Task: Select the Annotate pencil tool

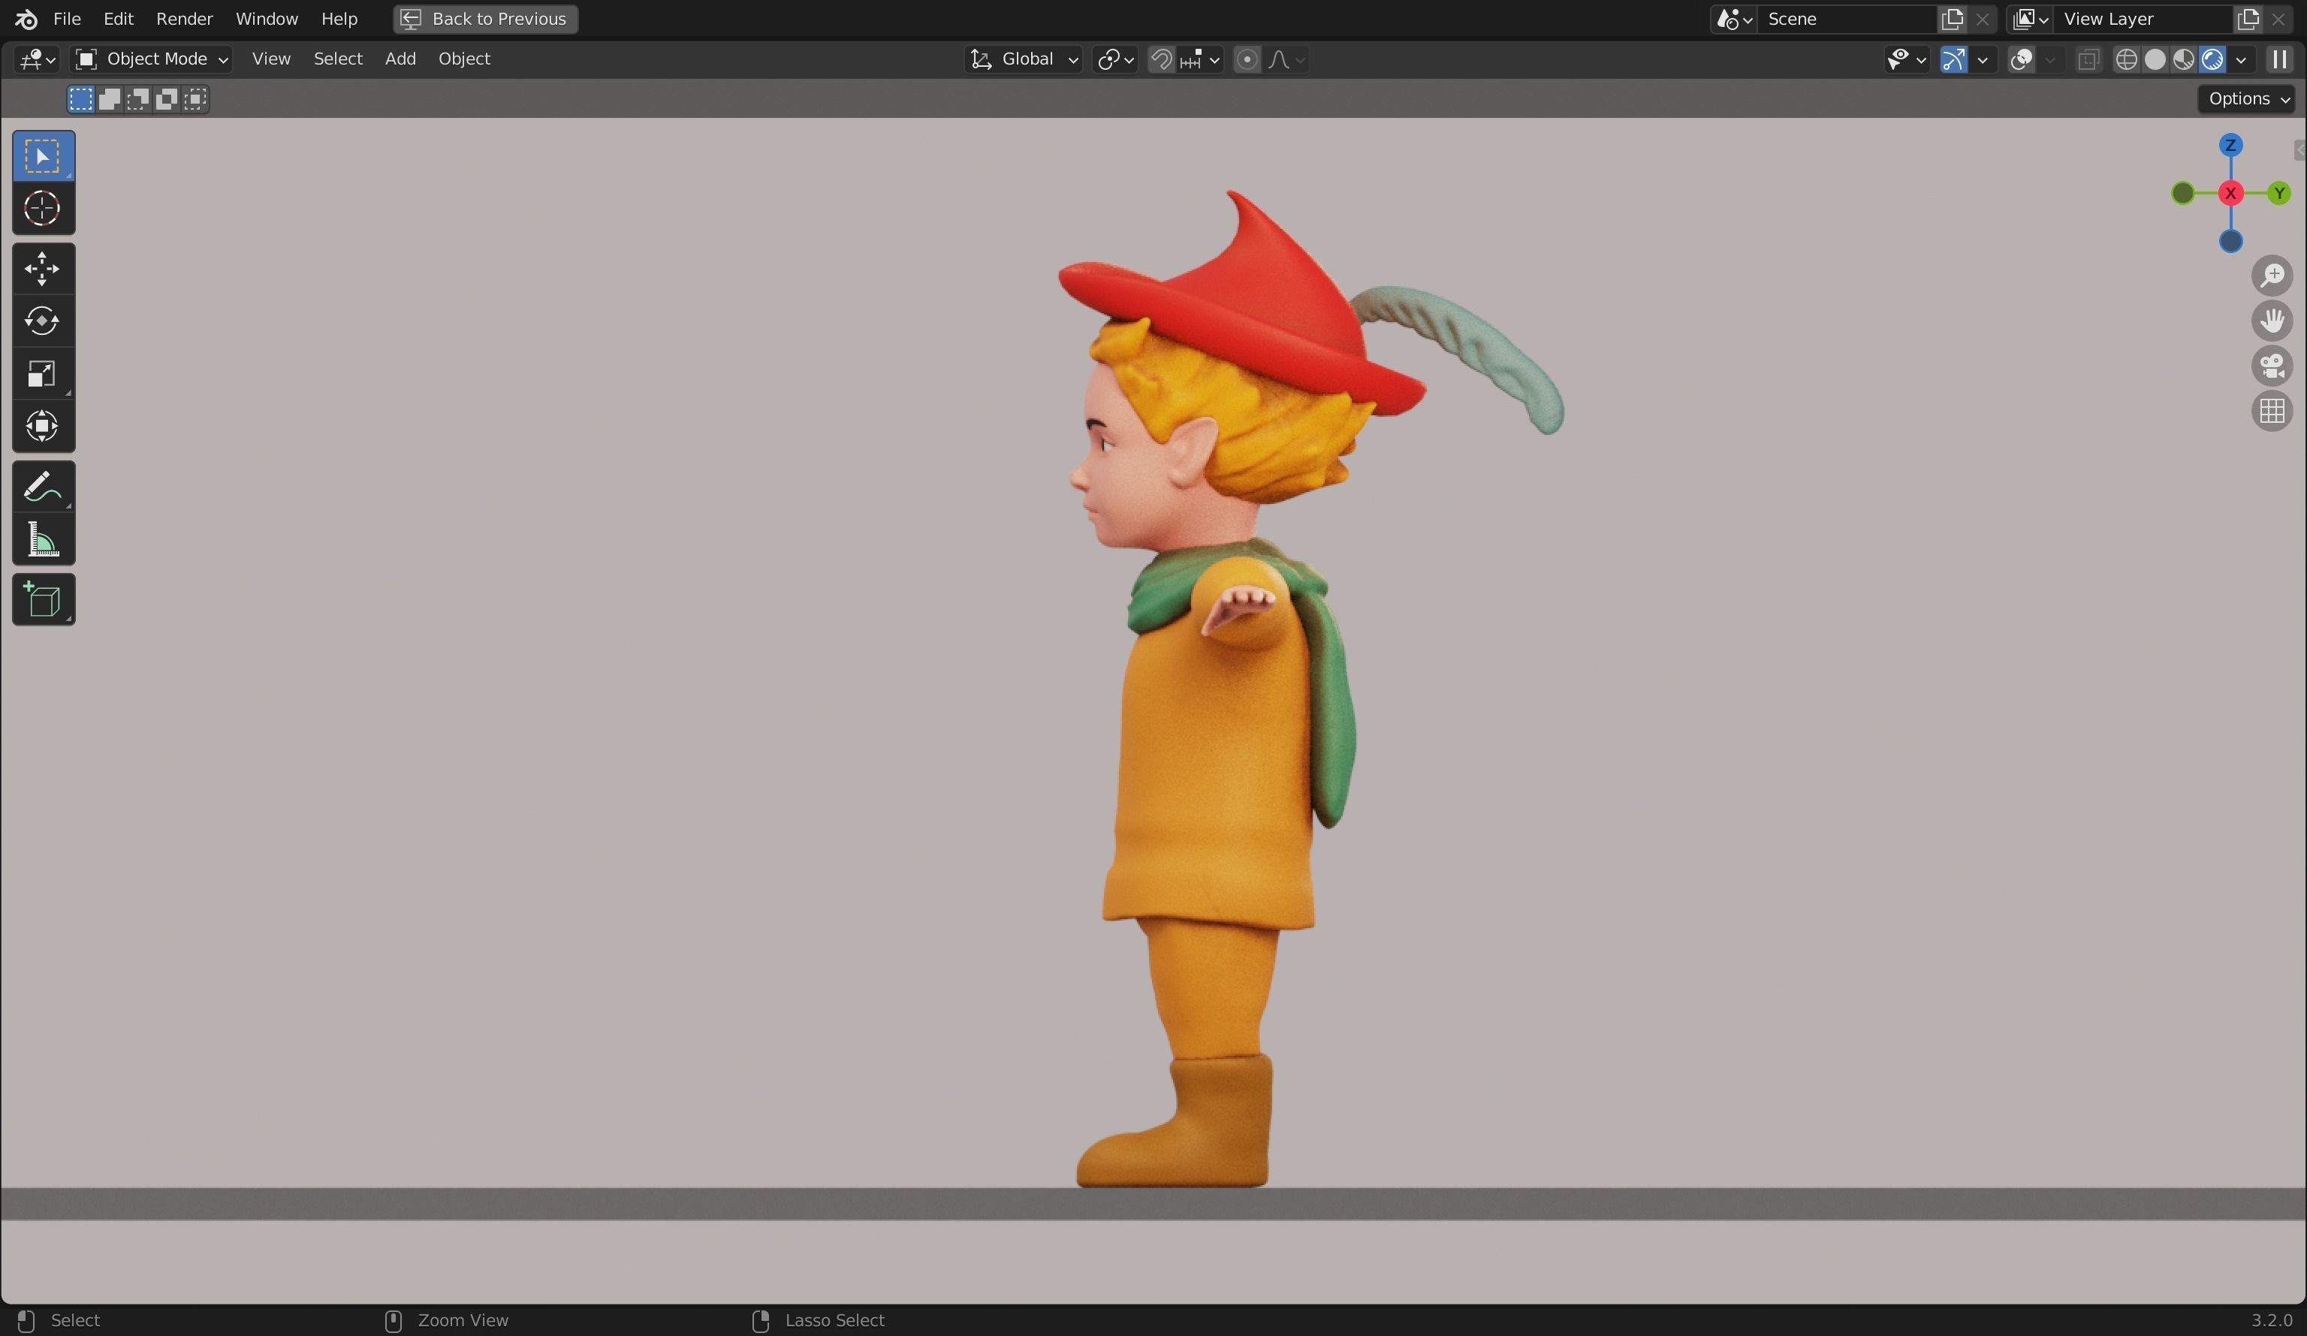Action: 43,487
